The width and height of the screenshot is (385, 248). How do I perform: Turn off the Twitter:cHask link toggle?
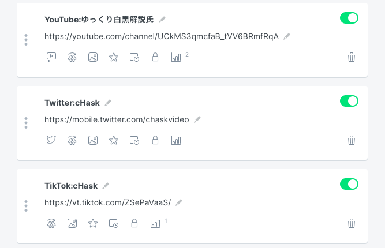tap(349, 101)
